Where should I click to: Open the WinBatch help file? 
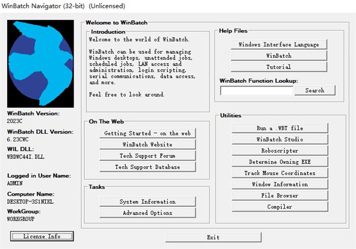tap(279, 56)
